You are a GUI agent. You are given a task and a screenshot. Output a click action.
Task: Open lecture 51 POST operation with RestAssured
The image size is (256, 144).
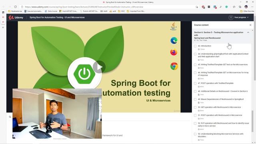[220, 115]
